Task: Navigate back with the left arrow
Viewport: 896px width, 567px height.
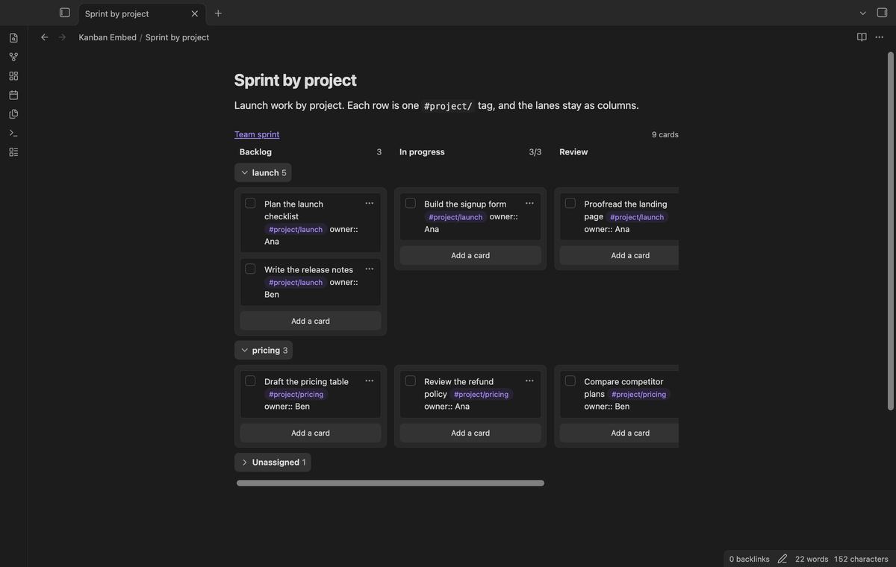Action: pos(44,37)
